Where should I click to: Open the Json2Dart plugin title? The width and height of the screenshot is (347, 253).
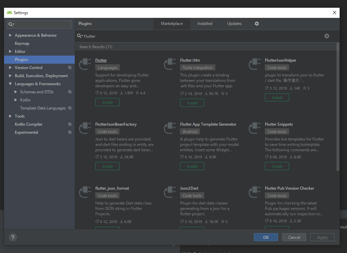[189, 188]
